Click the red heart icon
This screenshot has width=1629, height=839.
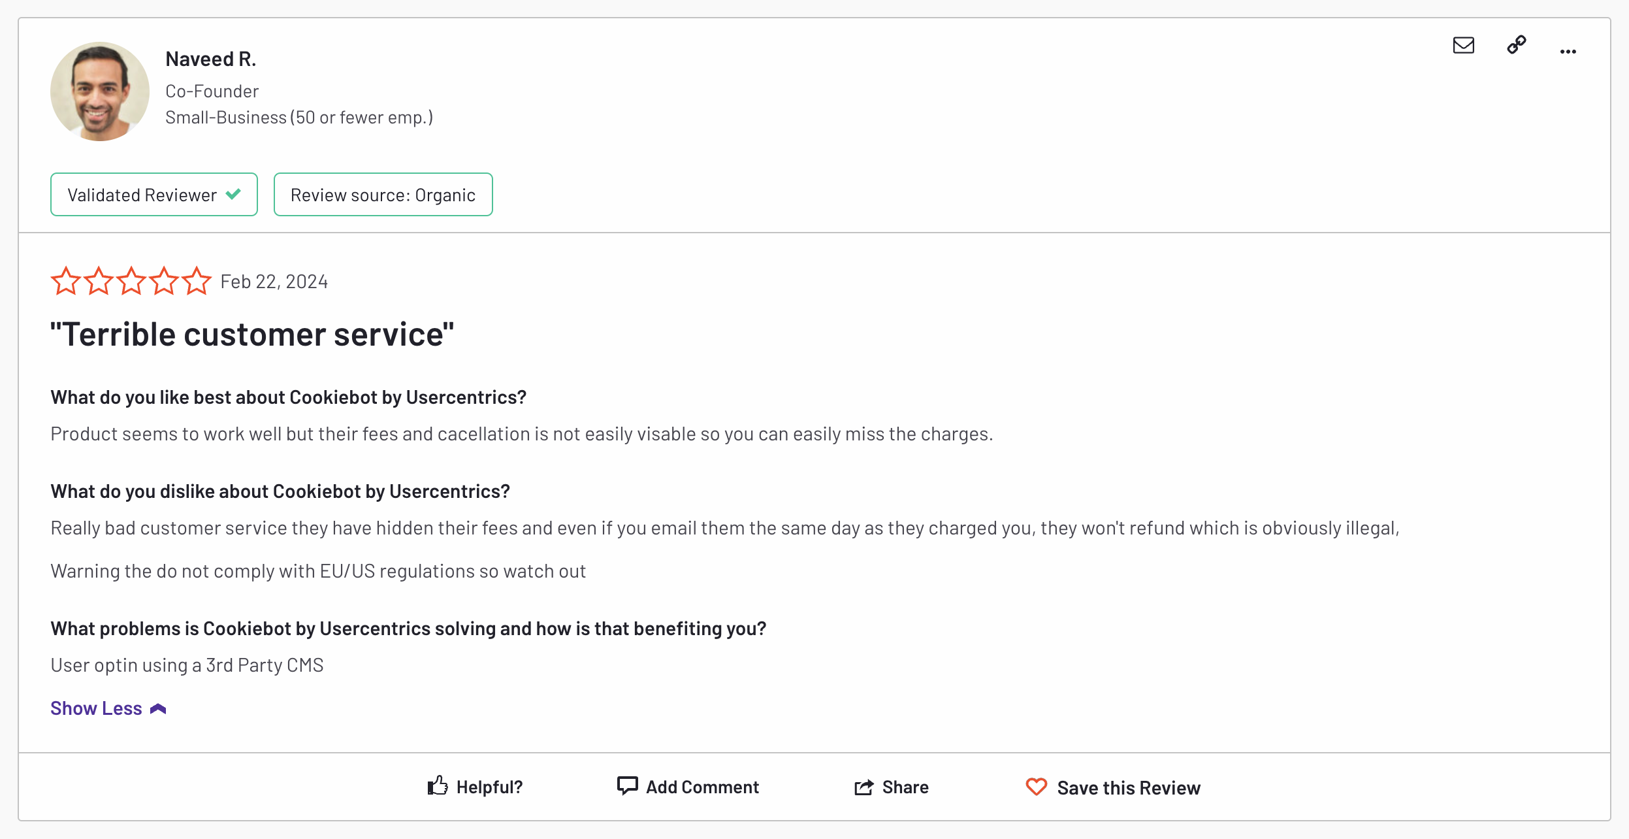coord(1036,787)
